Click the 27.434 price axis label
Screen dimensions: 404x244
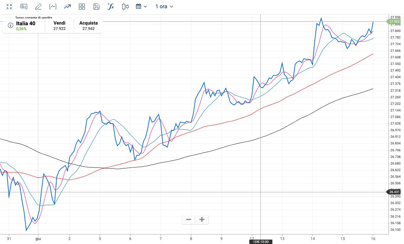click(395, 77)
